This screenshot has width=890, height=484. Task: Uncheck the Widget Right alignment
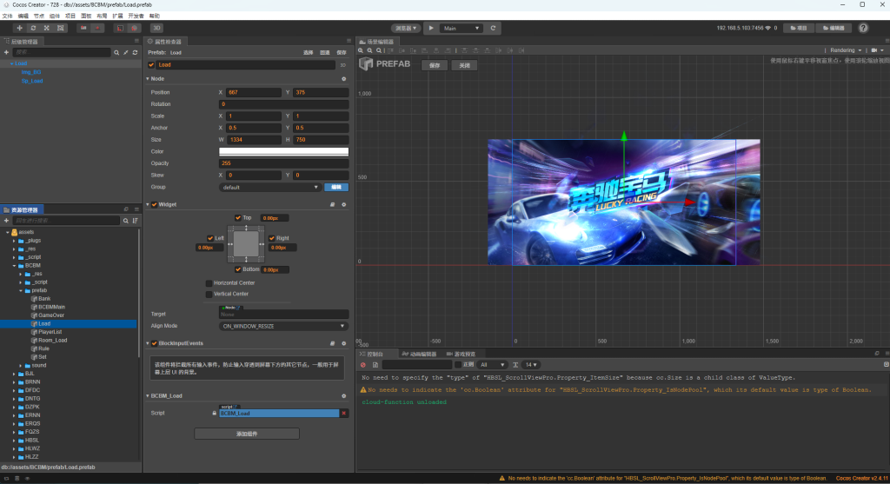click(272, 238)
